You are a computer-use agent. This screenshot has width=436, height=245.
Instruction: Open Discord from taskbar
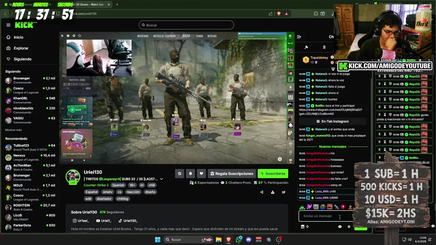click(x=249, y=240)
